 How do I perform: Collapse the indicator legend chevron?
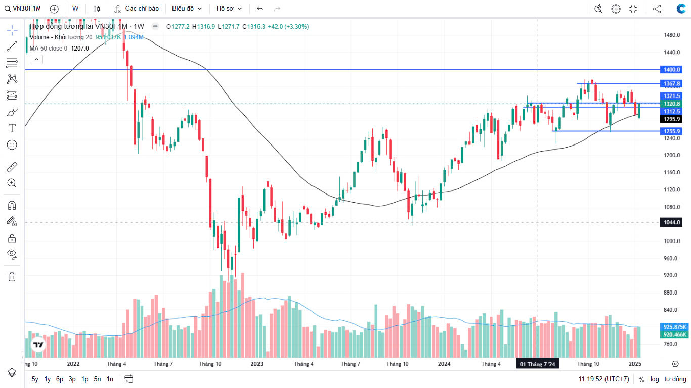(x=36, y=59)
